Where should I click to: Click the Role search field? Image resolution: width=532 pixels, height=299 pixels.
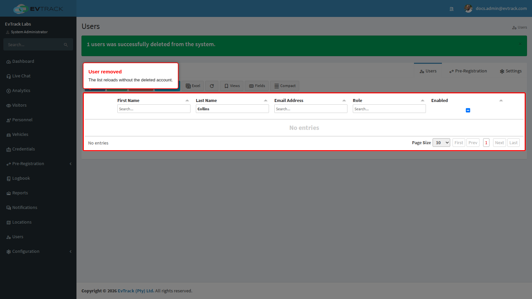pos(389,109)
